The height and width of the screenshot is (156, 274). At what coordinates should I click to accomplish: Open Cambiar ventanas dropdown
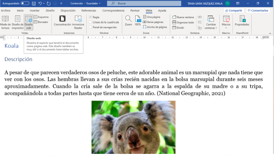(211, 22)
